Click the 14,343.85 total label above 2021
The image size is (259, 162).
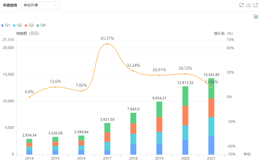click(211, 75)
